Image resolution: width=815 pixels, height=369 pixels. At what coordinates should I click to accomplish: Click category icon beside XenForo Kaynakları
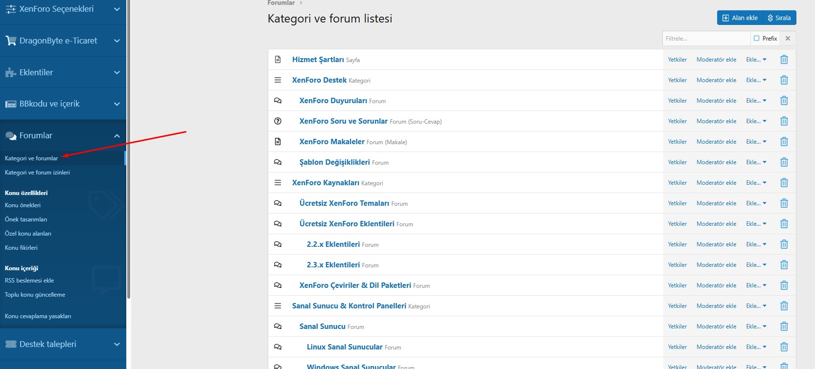278,183
